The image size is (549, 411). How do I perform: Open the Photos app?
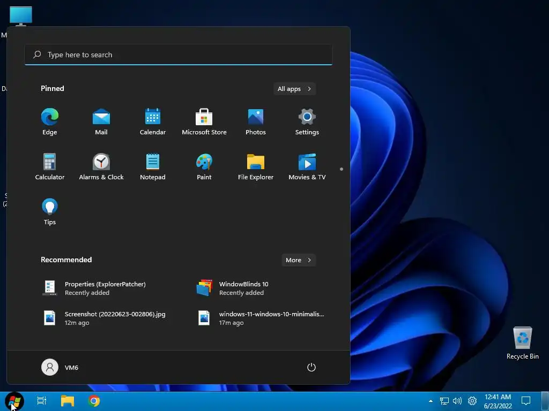click(x=256, y=121)
